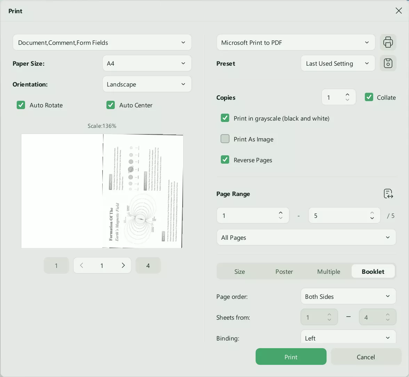Switch to the Size tab
The image size is (409, 377).
point(240,271)
